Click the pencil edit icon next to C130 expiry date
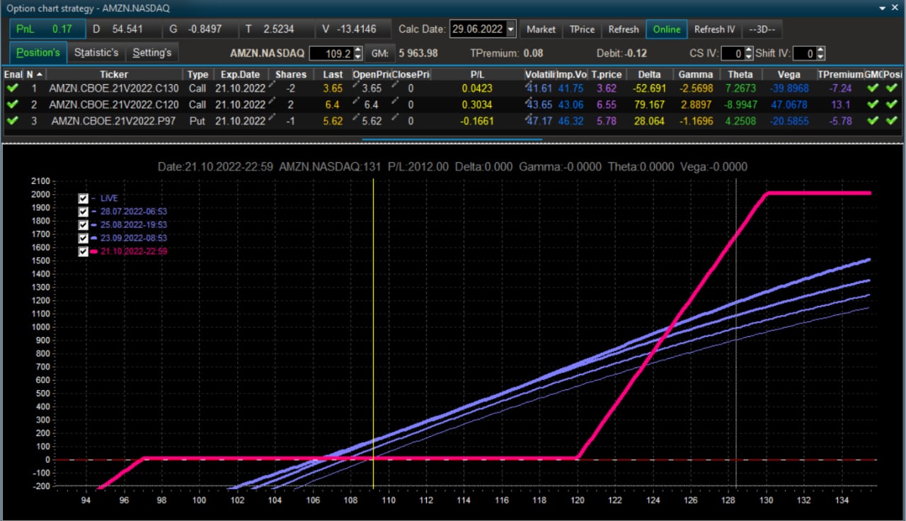Screen dimensions: 906x521 [x=271, y=85]
